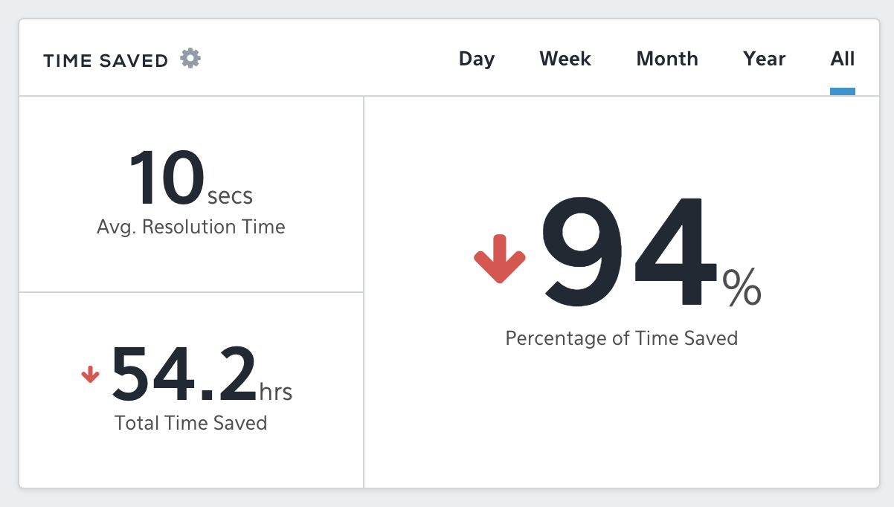
Task: Select the Total Time Saved label
Action: coord(191,423)
